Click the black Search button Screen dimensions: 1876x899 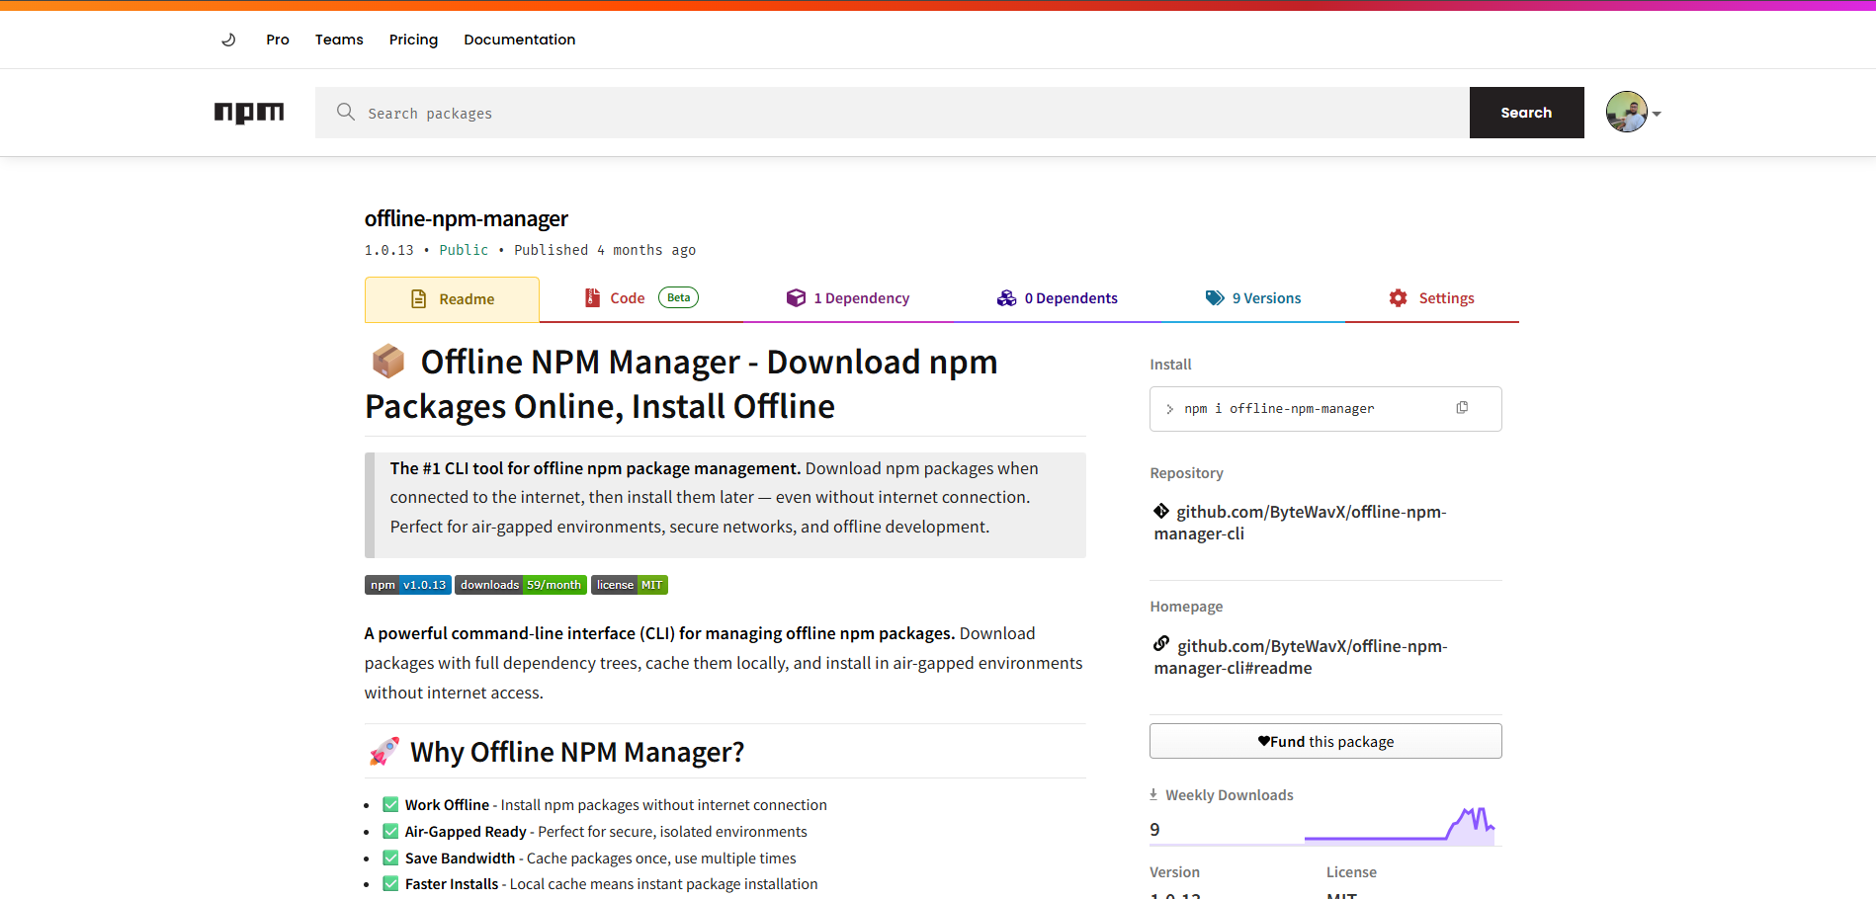point(1526,113)
